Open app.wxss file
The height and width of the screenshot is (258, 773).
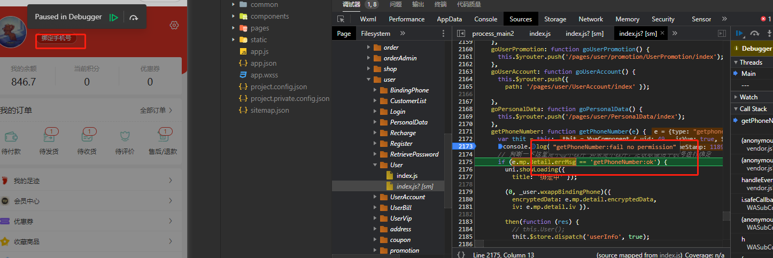[264, 75]
